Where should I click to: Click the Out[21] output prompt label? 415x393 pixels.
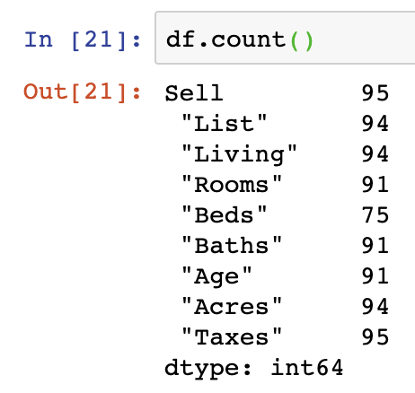(x=83, y=92)
